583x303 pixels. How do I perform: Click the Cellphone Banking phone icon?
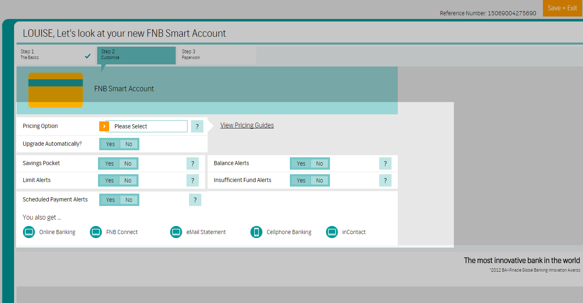pyautogui.click(x=256, y=232)
